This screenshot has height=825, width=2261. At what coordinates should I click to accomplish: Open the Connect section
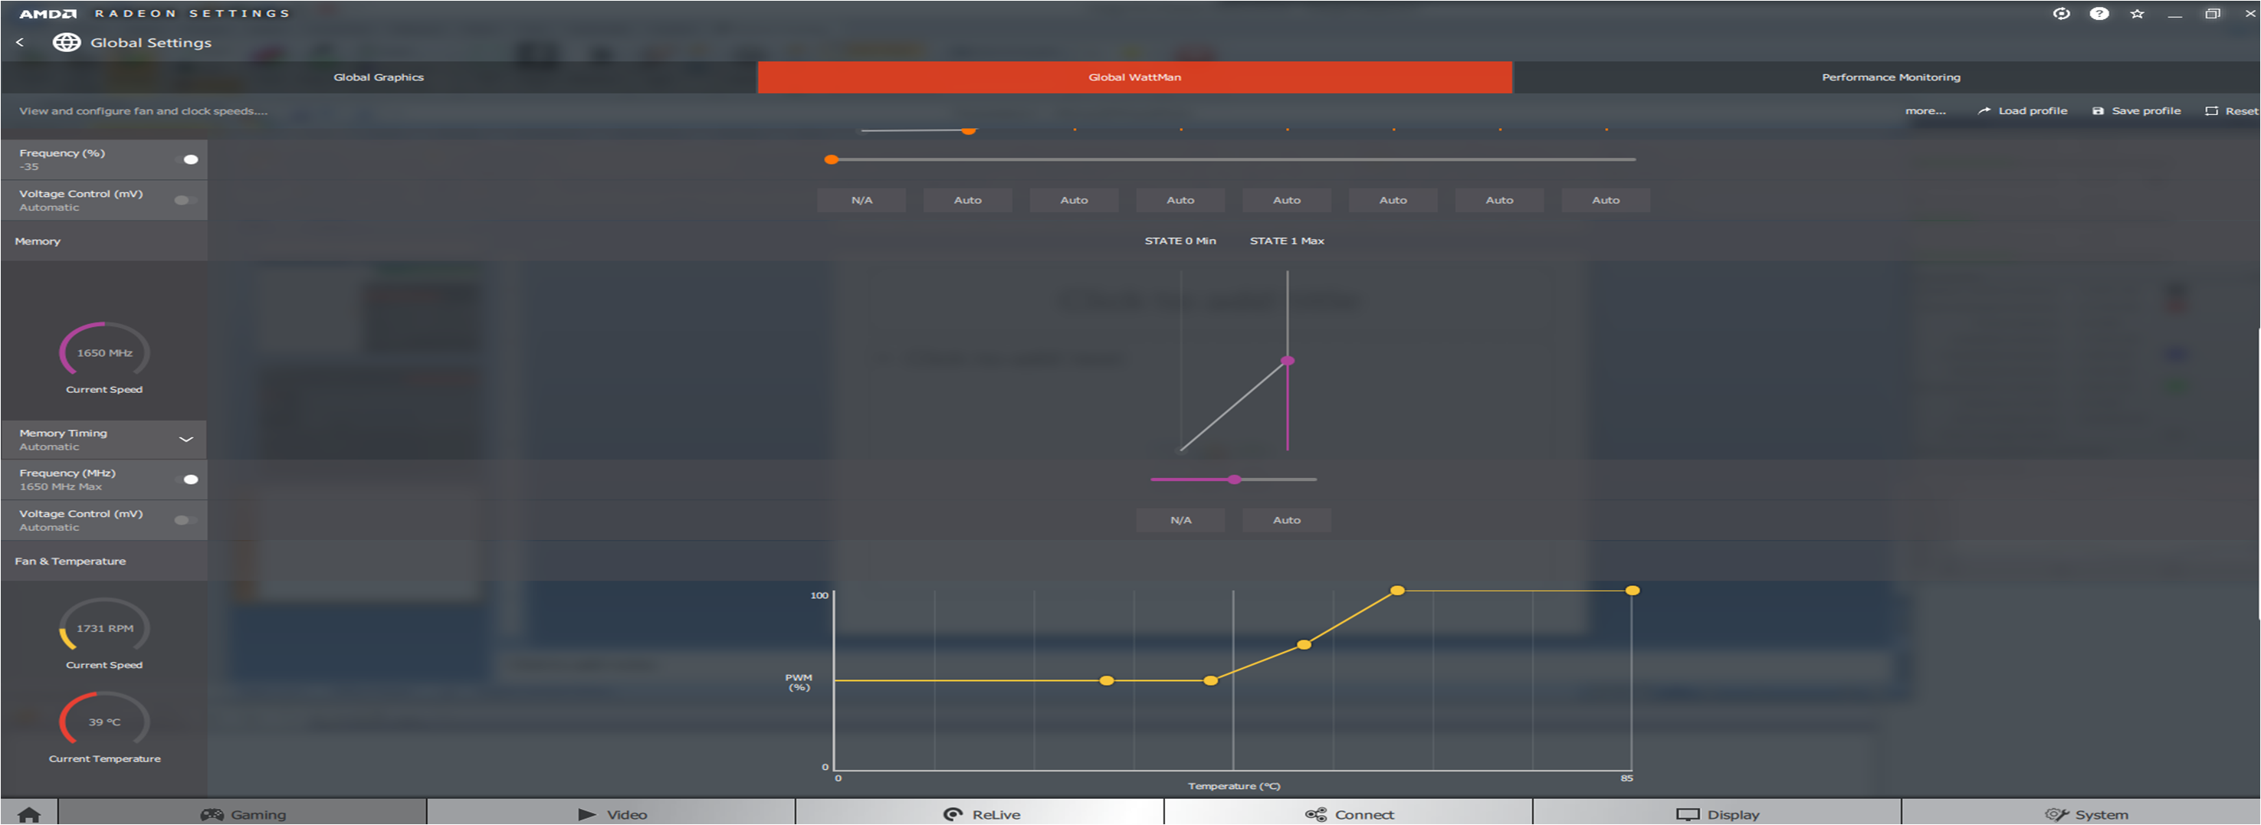point(1349,813)
